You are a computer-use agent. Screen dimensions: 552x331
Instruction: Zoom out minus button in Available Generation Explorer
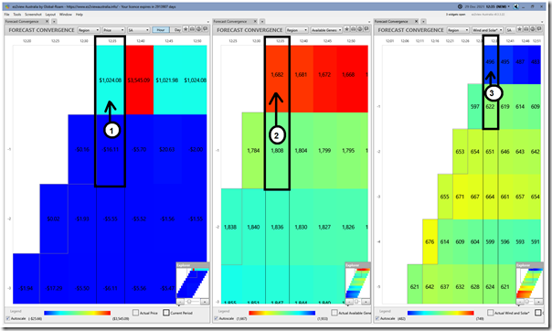[x=349, y=302]
